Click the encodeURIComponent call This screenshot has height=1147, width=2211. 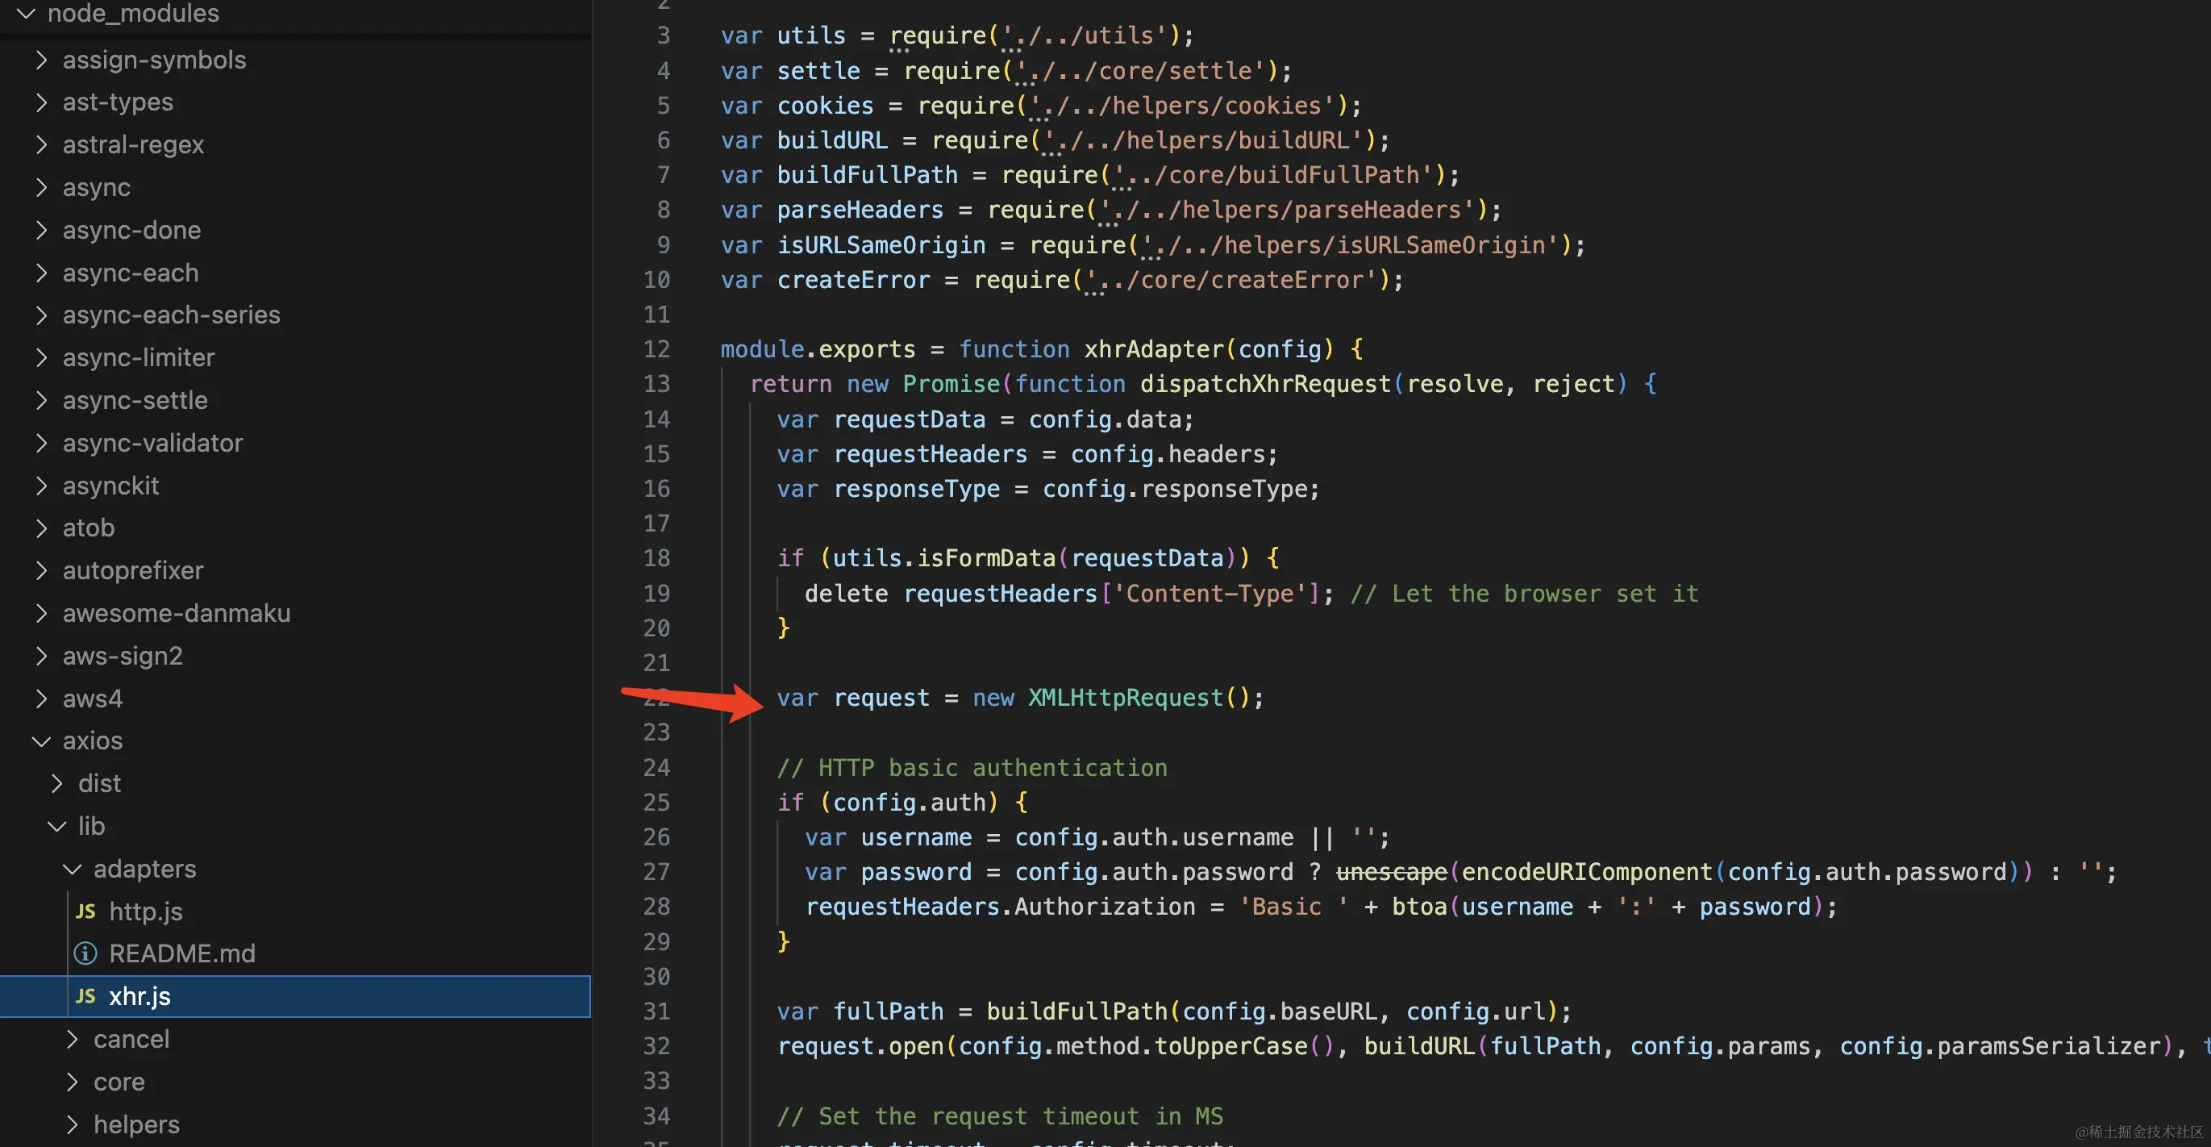[1588, 871]
